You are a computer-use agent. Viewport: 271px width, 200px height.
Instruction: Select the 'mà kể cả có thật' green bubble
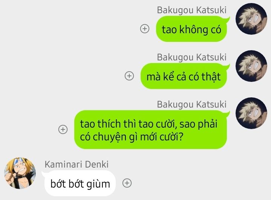coord(184,76)
